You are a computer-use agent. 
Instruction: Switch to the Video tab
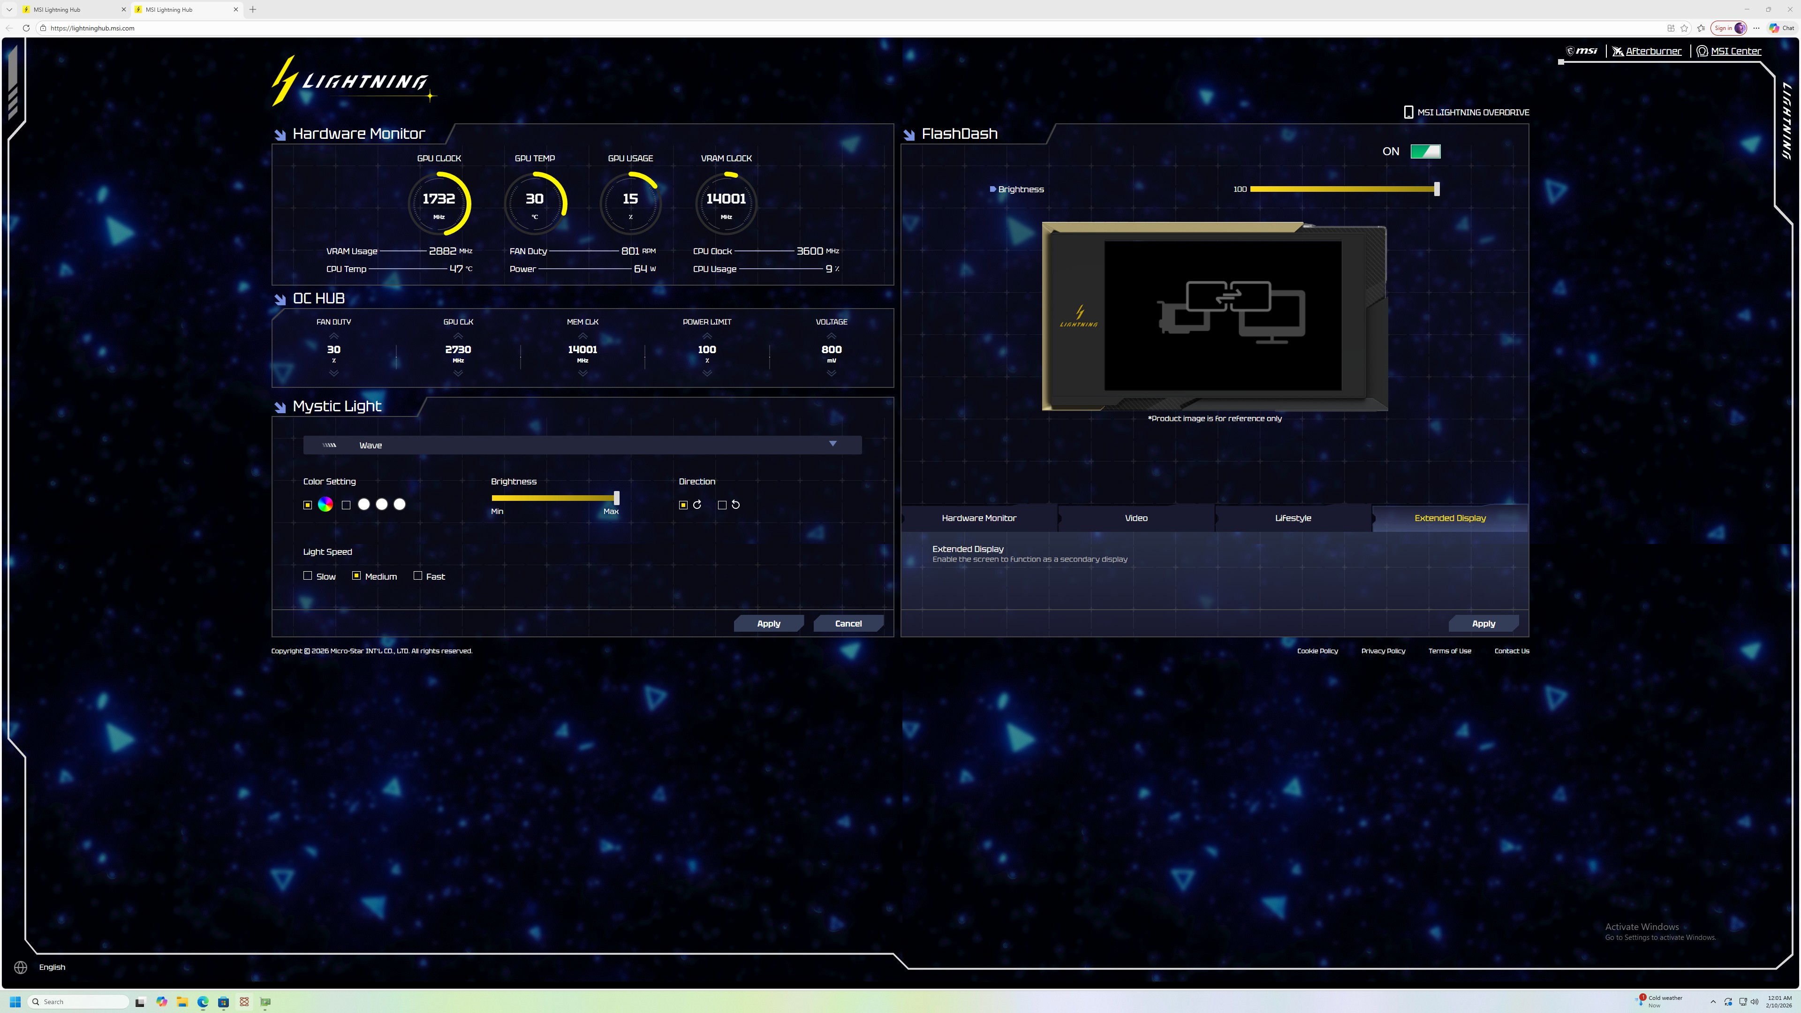(x=1136, y=518)
